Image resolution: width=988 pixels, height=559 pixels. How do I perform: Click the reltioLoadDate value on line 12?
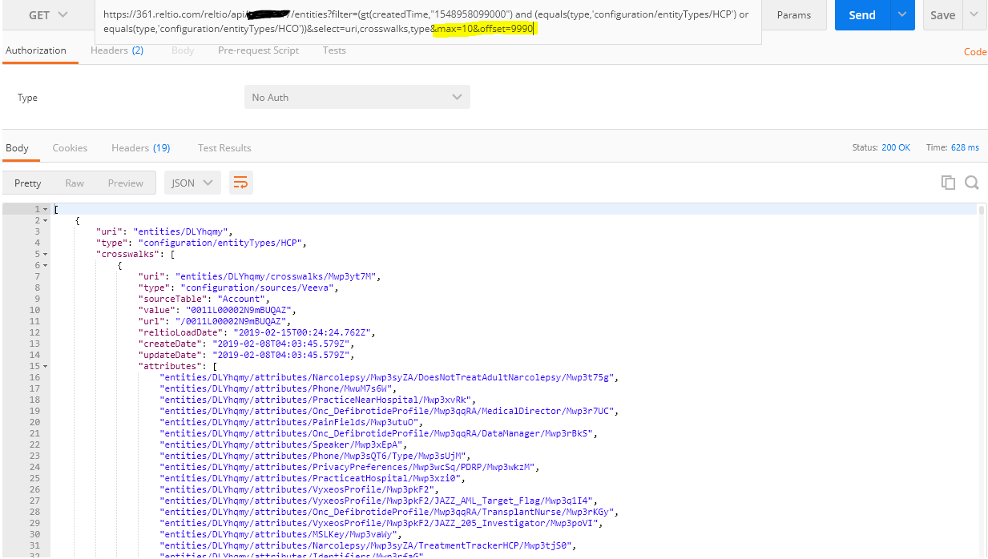click(303, 332)
